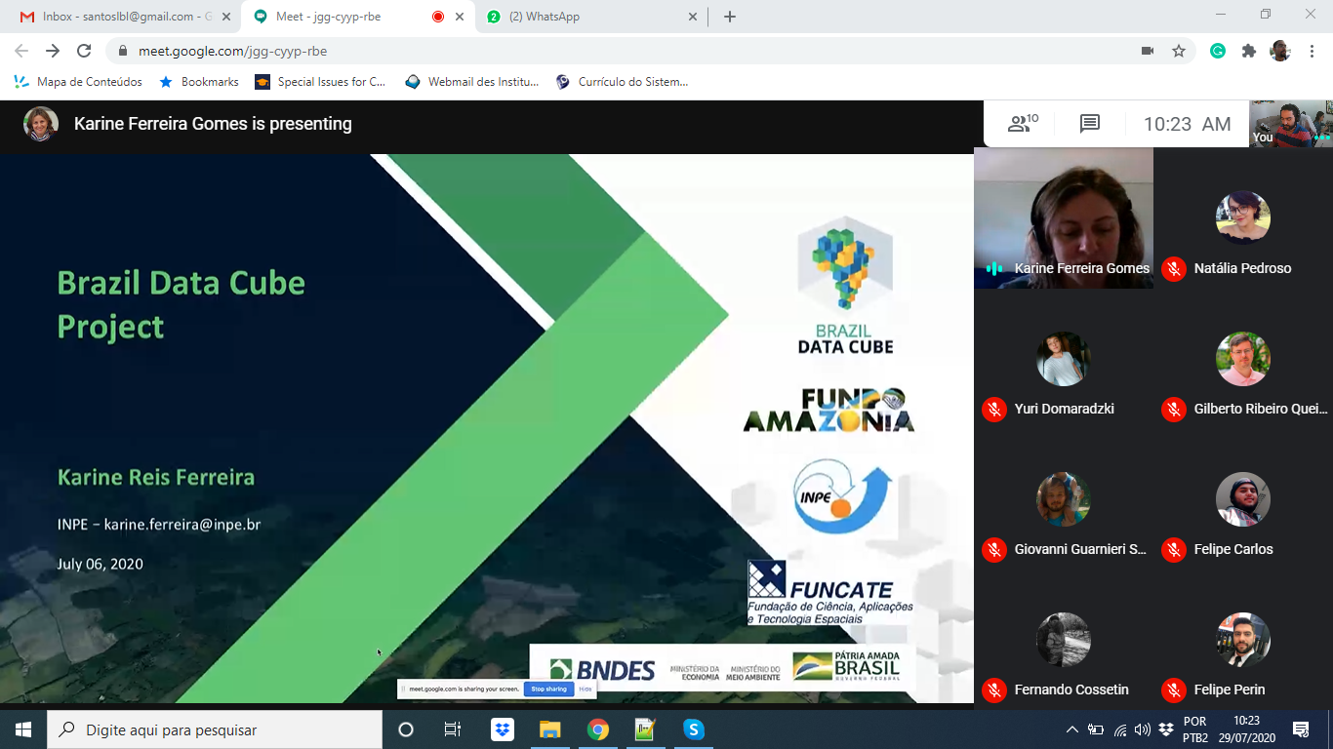Click Gilberto Ribeiro muted microphone icon

pos(1174,409)
